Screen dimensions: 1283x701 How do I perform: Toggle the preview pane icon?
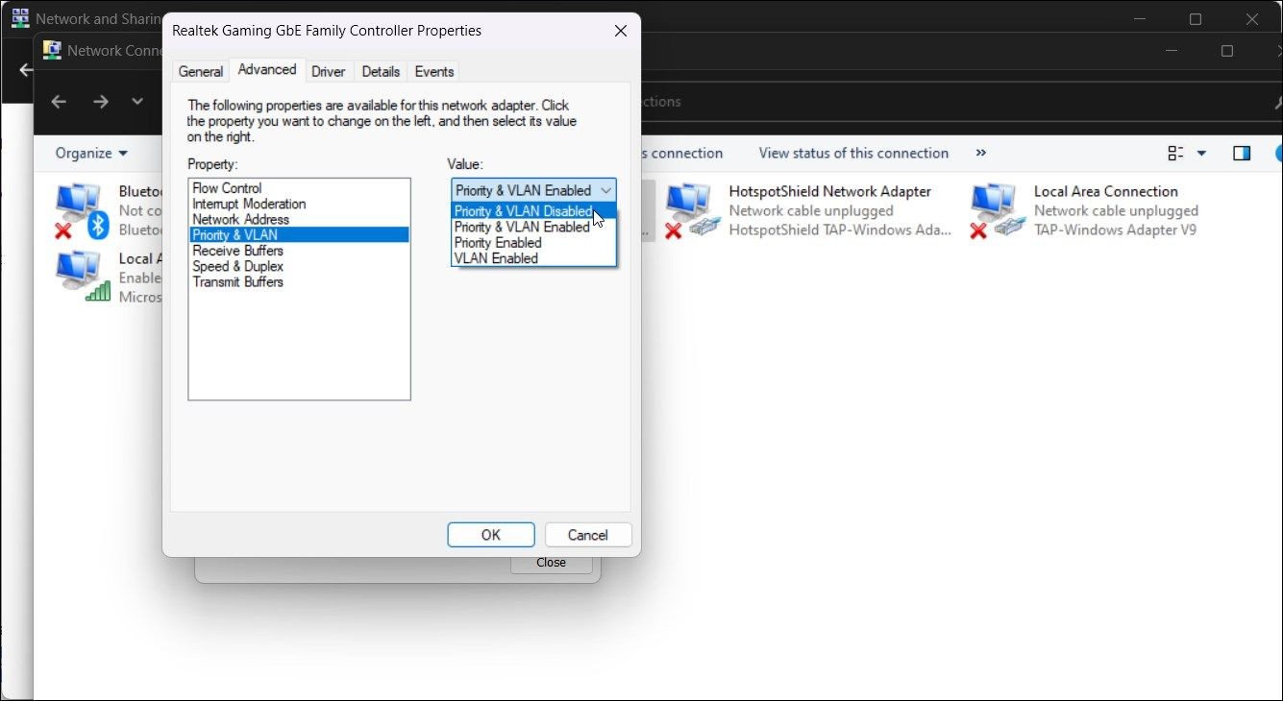[x=1241, y=154]
